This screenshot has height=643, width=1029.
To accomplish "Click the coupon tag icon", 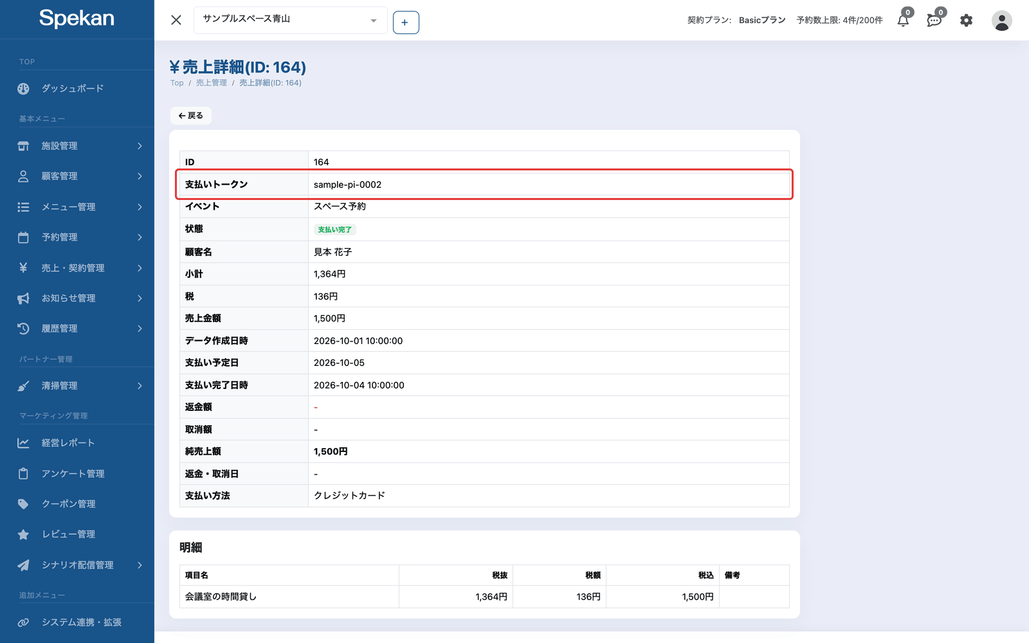I will [x=23, y=504].
